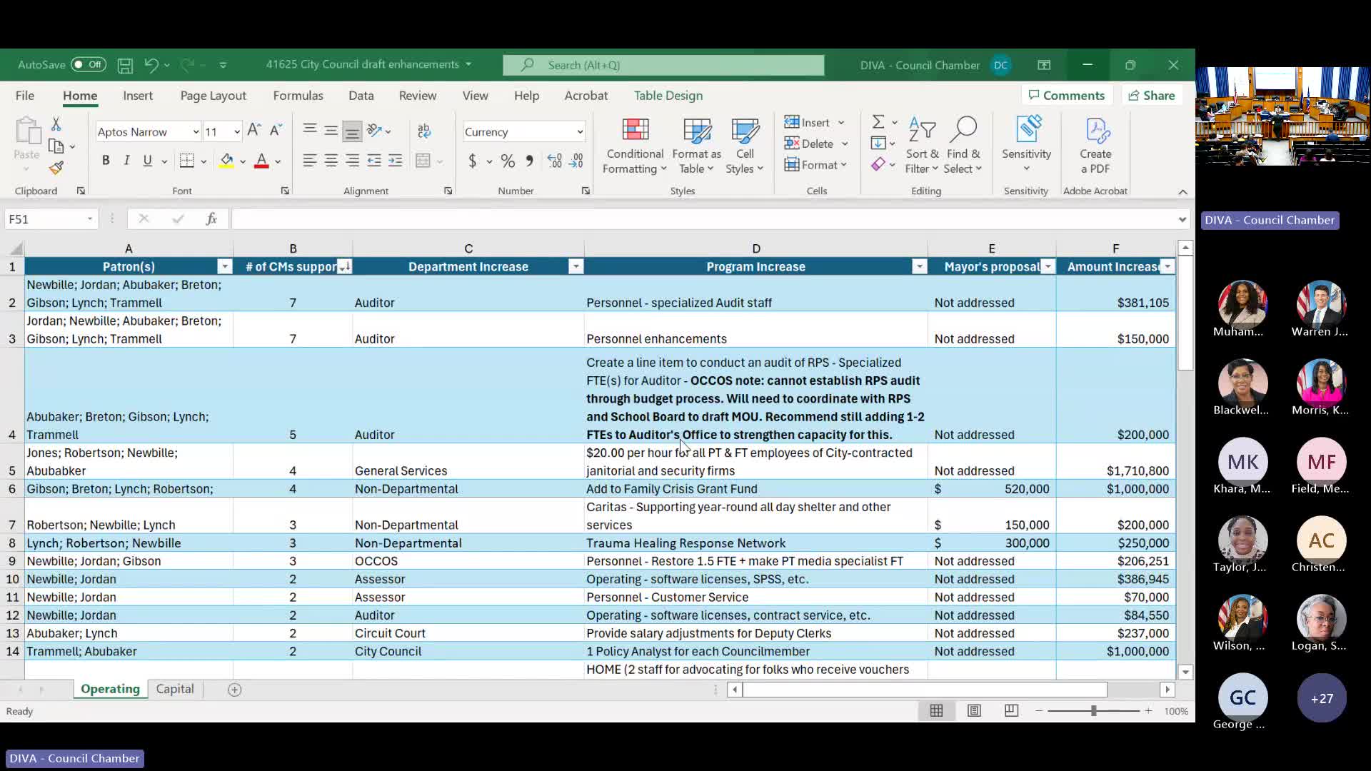Add a new sheet with plus icon
The width and height of the screenshot is (1371, 771).
pyautogui.click(x=234, y=690)
